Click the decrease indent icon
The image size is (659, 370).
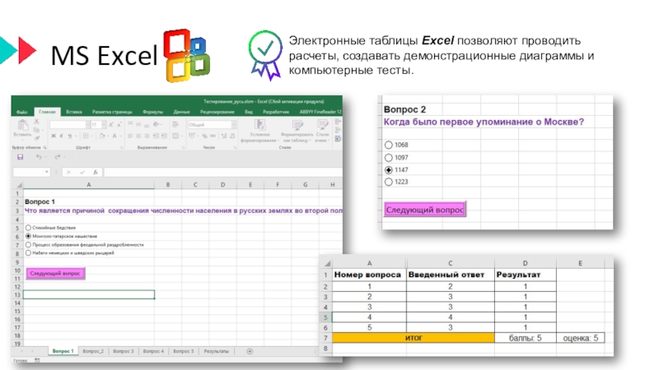click(156, 136)
